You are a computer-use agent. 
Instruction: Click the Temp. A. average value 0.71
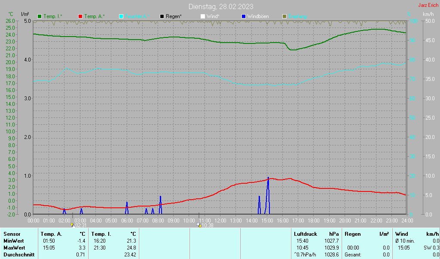click(x=81, y=255)
